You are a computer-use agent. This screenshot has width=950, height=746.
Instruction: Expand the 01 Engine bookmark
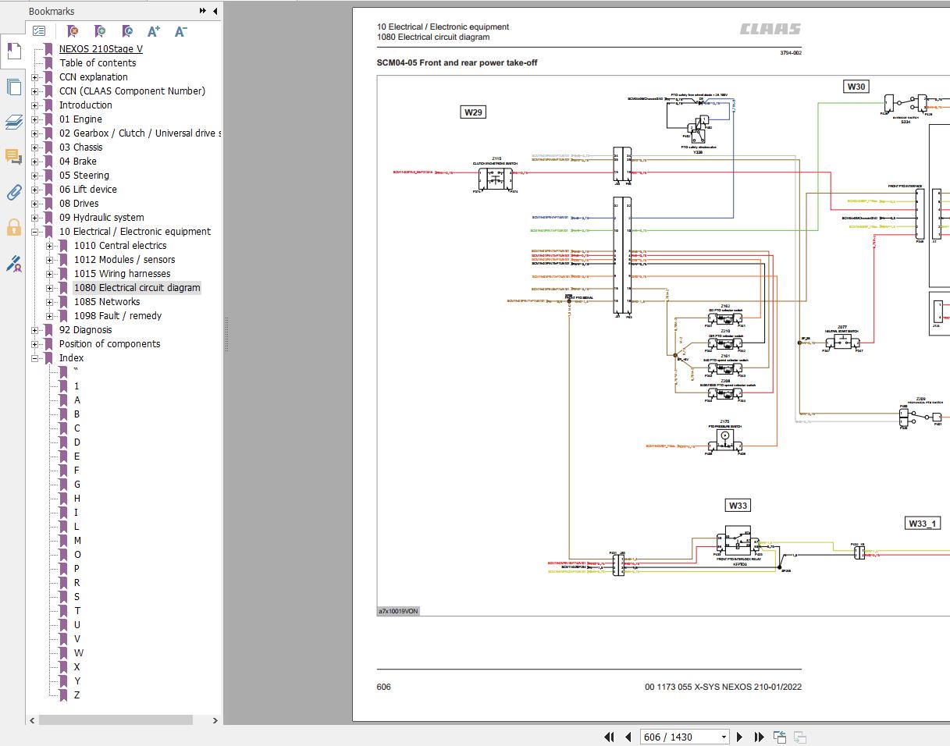pos(34,119)
